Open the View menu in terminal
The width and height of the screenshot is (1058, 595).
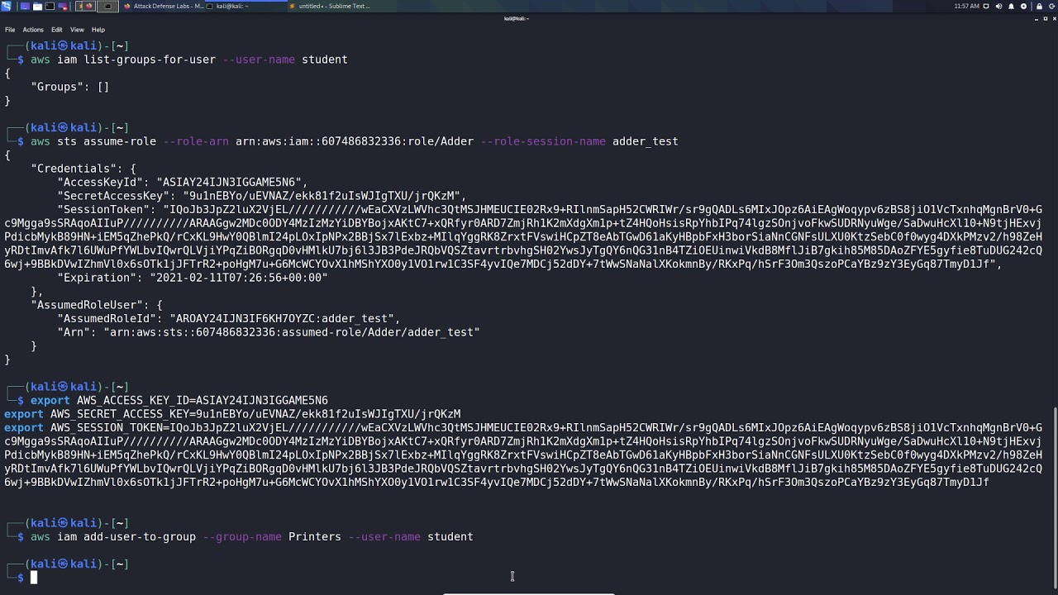77,30
